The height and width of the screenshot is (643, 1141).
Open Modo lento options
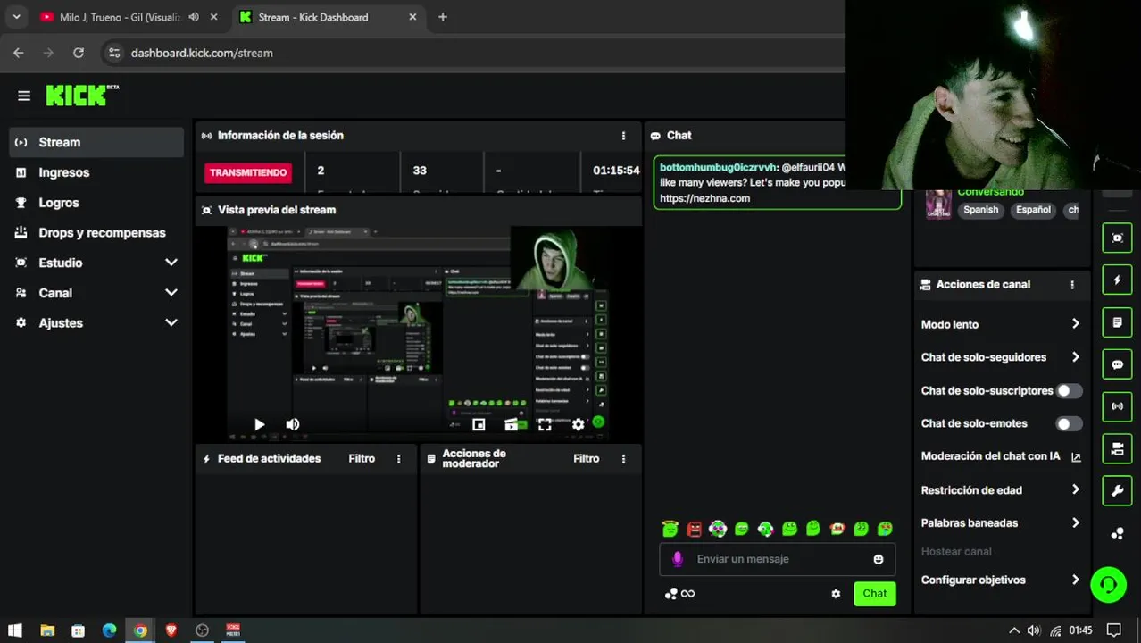click(1001, 324)
